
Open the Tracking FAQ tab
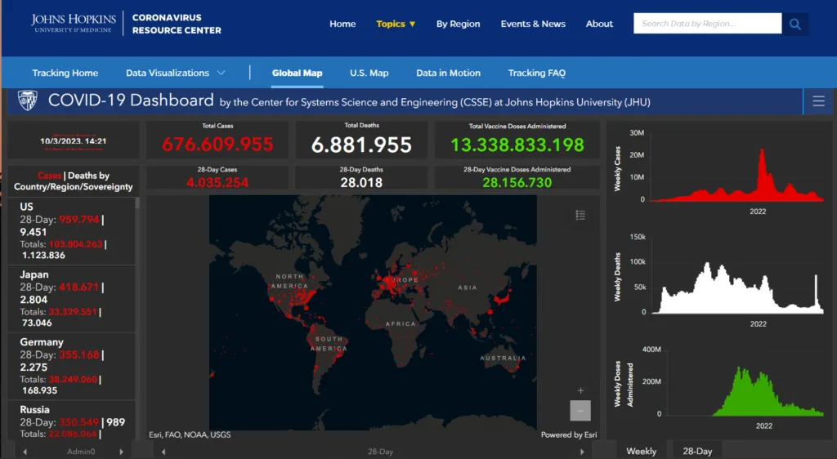coord(536,73)
